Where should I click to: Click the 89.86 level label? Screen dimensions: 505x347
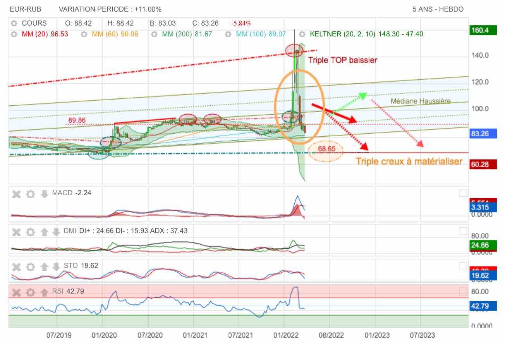pos(77,120)
